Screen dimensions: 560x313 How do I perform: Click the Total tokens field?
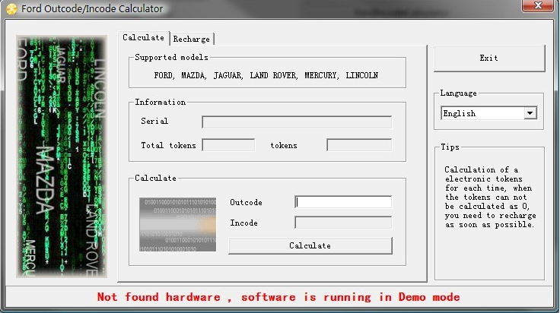tap(228, 145)
